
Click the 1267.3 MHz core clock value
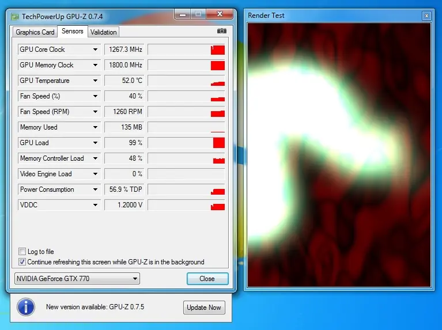(x=124, y=50)
